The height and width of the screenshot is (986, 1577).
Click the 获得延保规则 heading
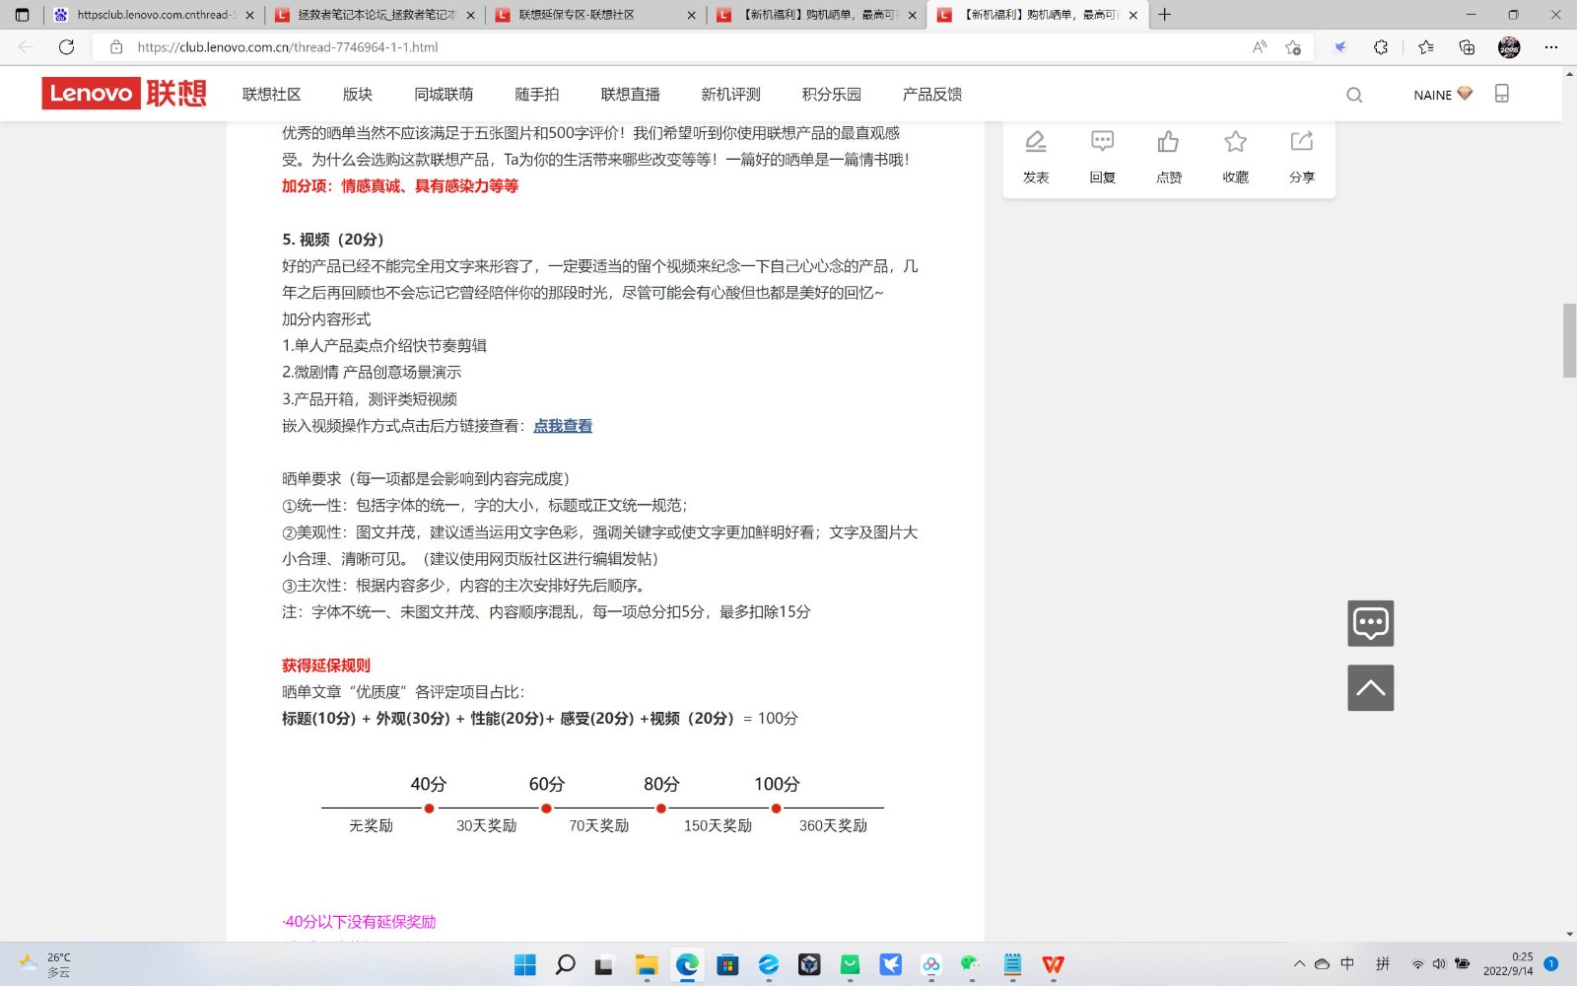(x=326, y=666)
